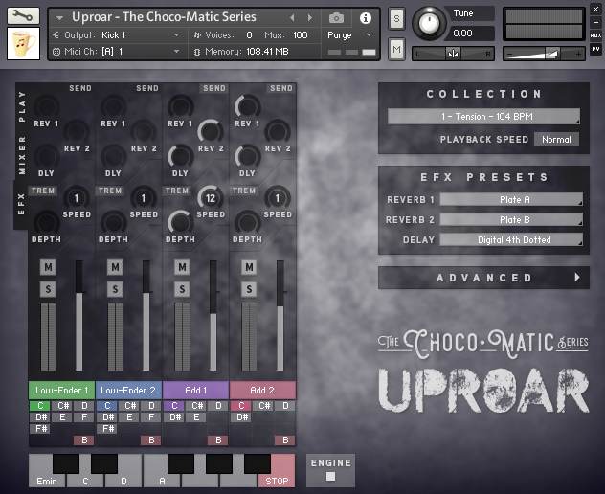This screenshot has height=494, width=605.
Task: Click the DEPTH knob on Add 2
Action: [248, 223]
